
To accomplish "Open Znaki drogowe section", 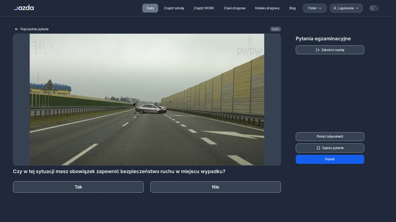I will pyautogui.click(x=235, y=8).
